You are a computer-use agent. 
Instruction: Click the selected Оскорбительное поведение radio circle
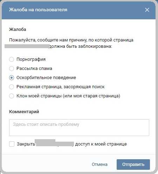pyautogui.click(x=12, y=78)
